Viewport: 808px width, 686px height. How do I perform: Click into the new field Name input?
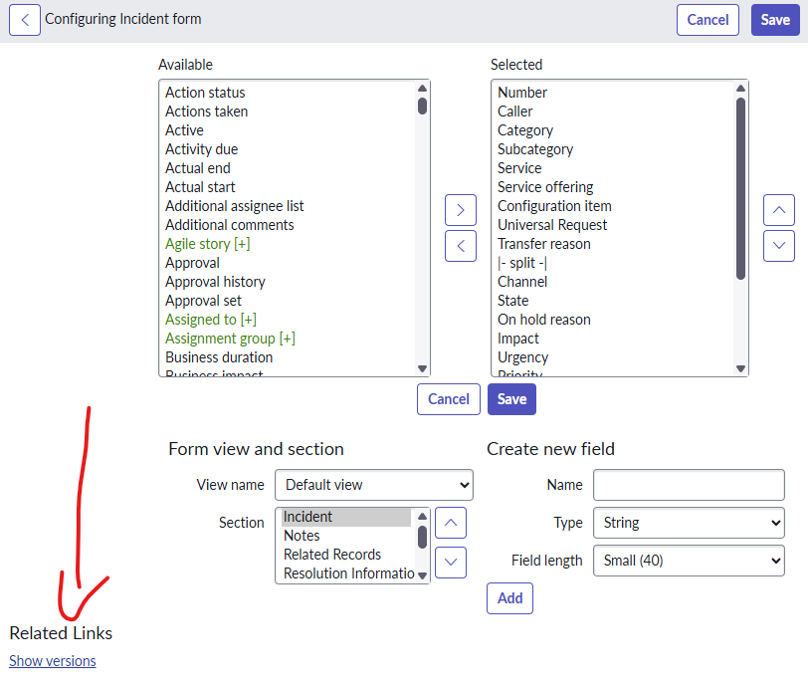(x=689, y=485)
